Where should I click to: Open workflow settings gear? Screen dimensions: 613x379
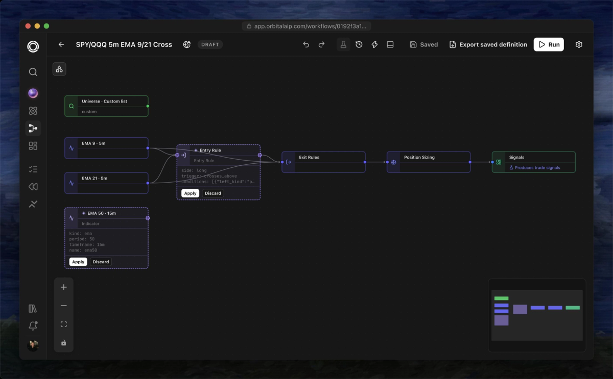point(579,44)
